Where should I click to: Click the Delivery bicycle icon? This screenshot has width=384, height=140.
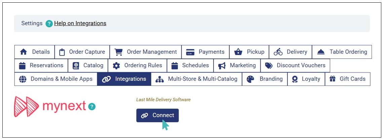(278, 52)
